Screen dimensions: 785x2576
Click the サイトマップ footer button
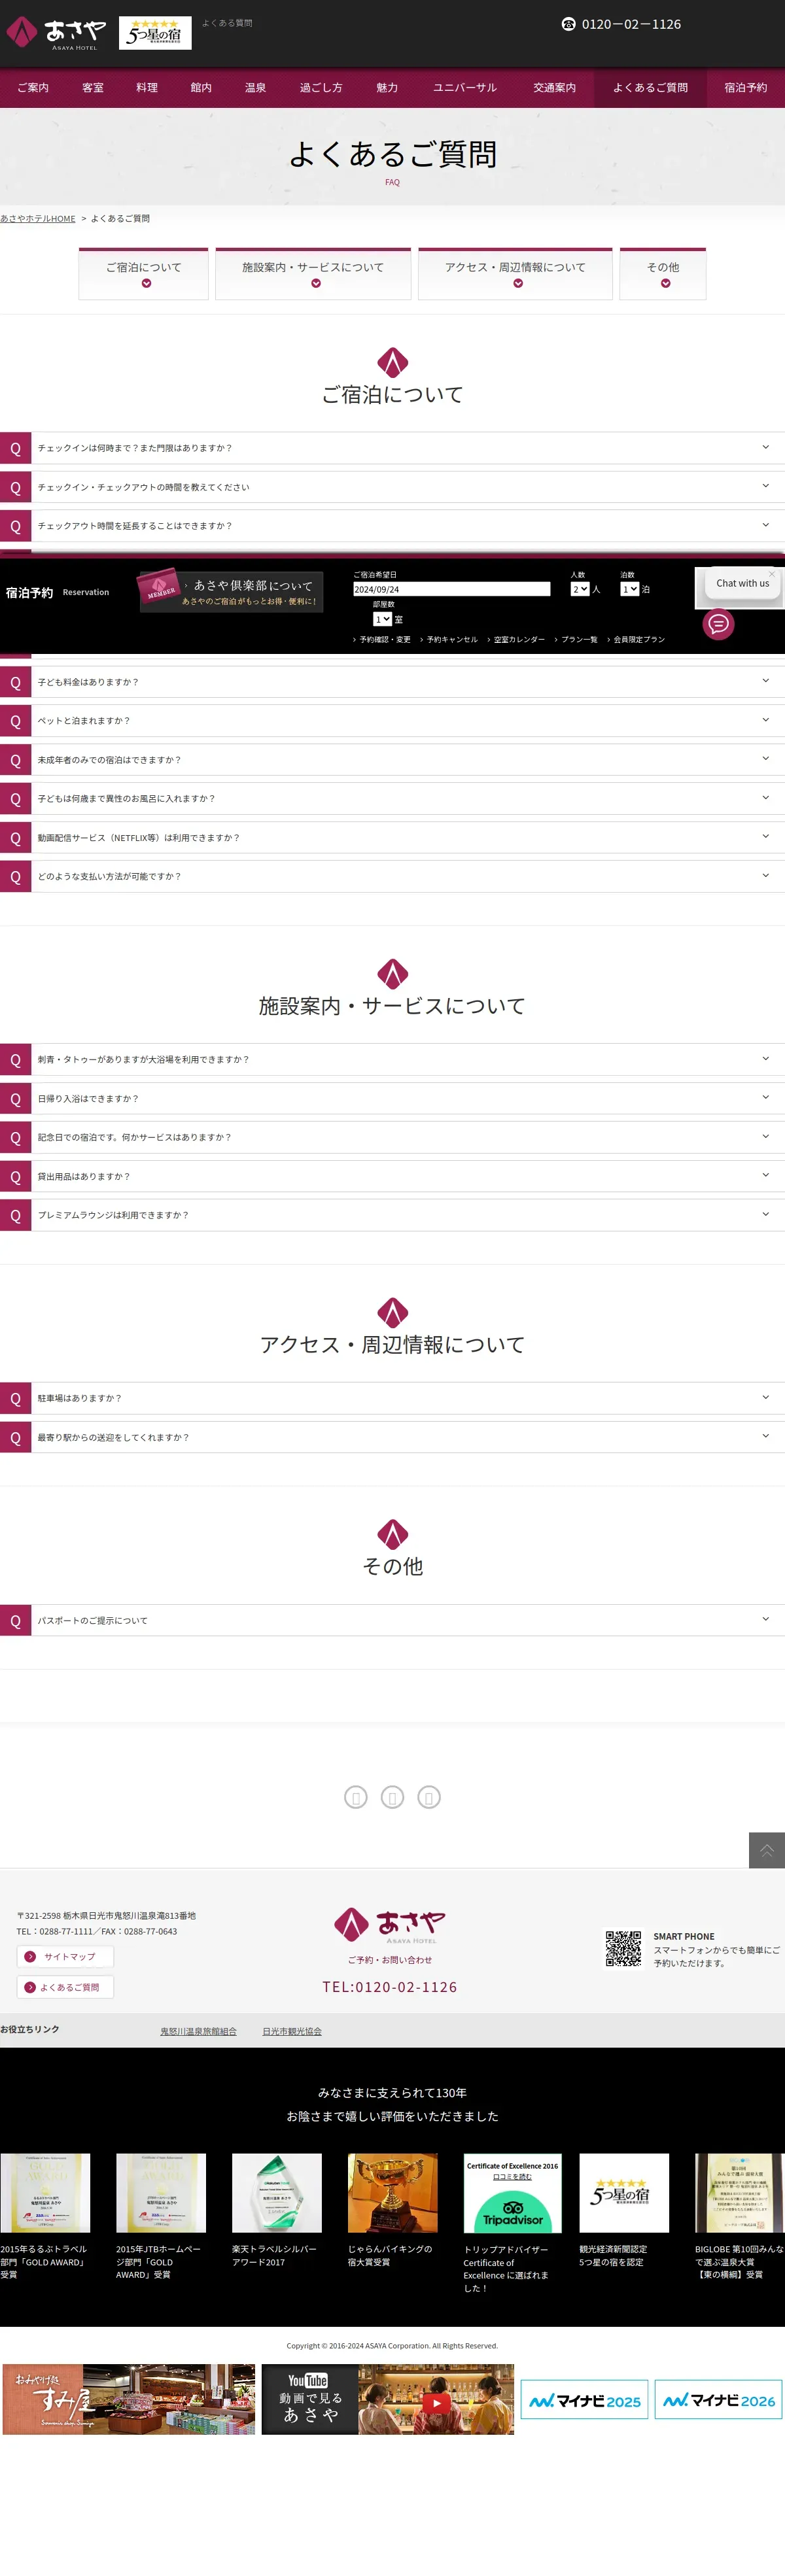pos(65,1956)
